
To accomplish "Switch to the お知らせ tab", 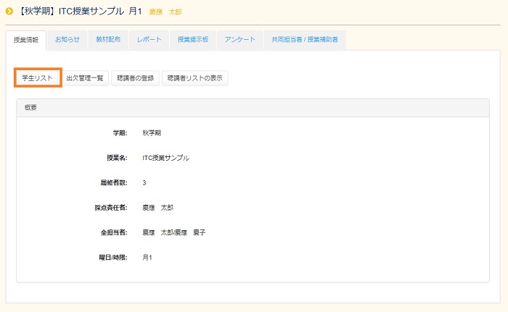I will tap(67, 40).
